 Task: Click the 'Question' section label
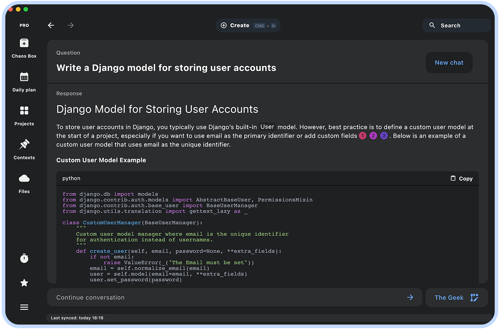68,53
